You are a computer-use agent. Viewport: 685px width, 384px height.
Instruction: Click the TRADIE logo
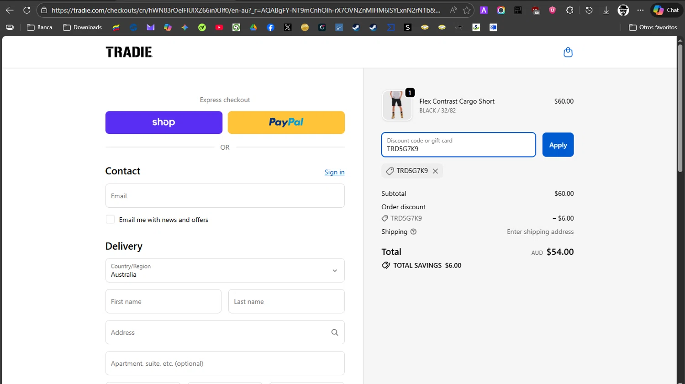tap(129, 52)
